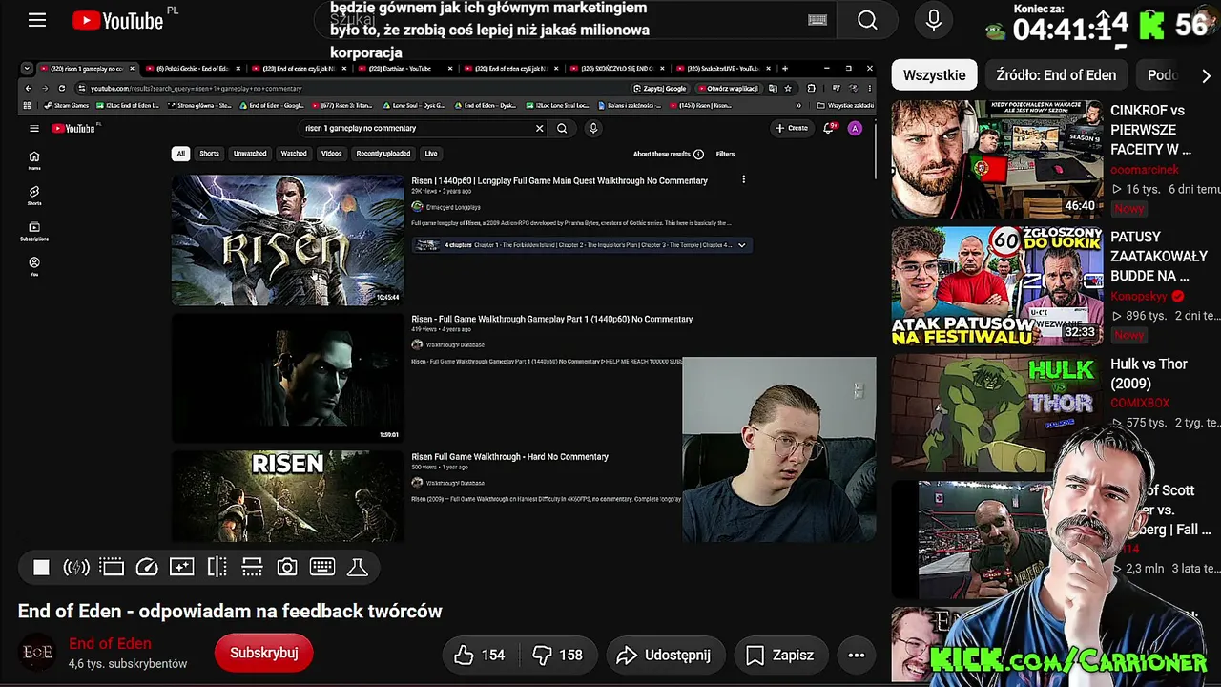Choose the horizontal split layout tool
Image resolution: width=1221 pixels, height=687 pixels.
pos(252,568)
